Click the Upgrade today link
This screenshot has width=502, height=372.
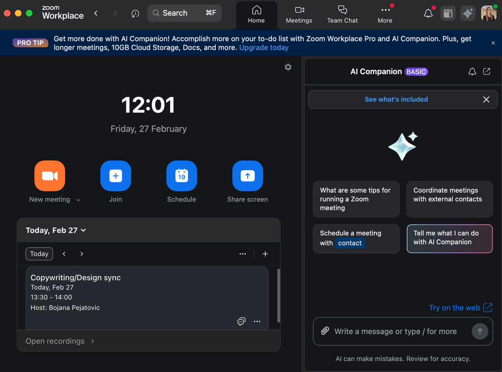click(264, 47)
